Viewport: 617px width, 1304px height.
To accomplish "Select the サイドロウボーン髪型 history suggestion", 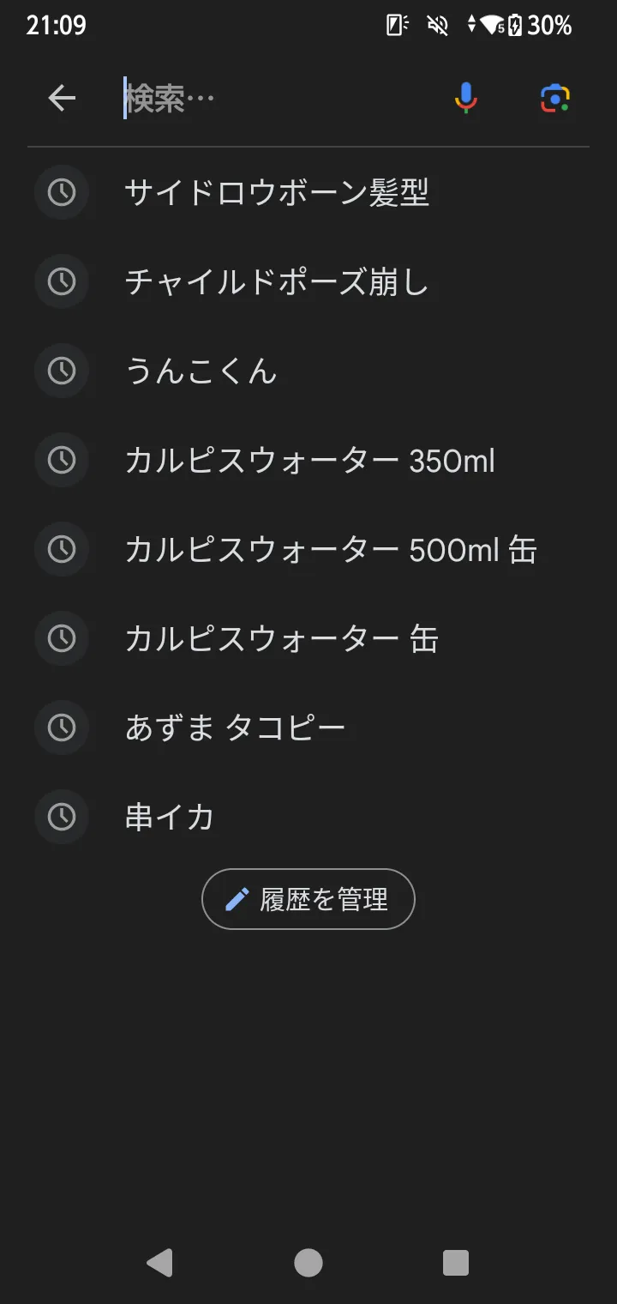I will click(277, 193).
